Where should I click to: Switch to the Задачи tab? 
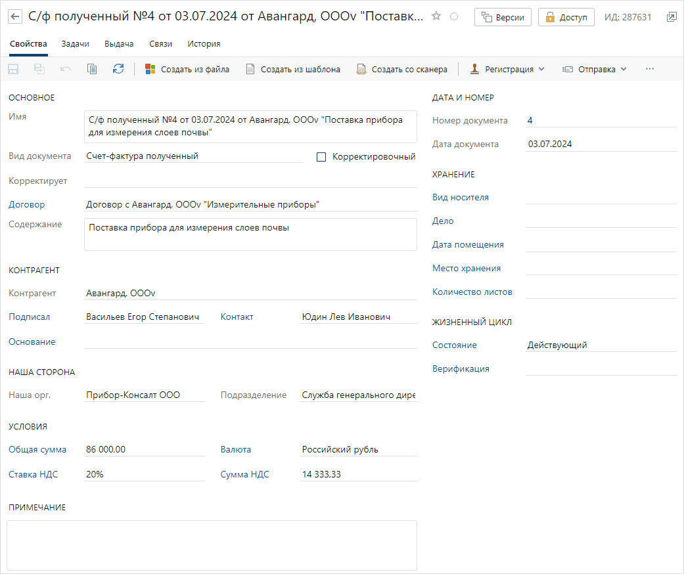(76, 44)
